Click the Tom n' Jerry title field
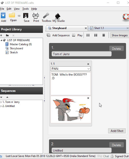Image resolution: width=129 pixels, height=159 pixels. pyautogui.click(x=81, y=54)
